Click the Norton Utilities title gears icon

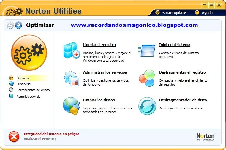[x=14, y=12]
